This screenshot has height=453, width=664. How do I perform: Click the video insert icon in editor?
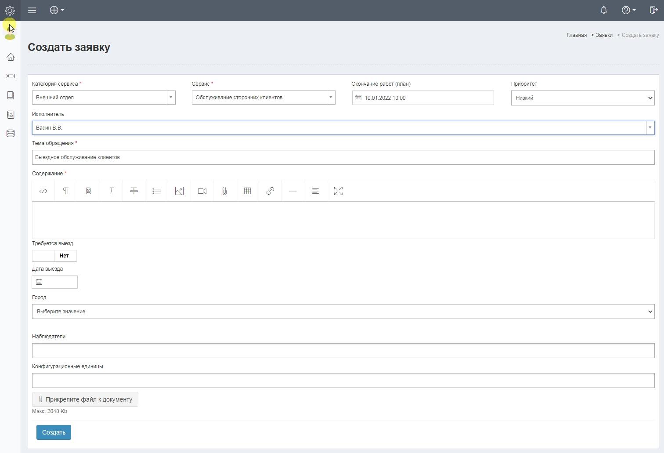point(202,191)
